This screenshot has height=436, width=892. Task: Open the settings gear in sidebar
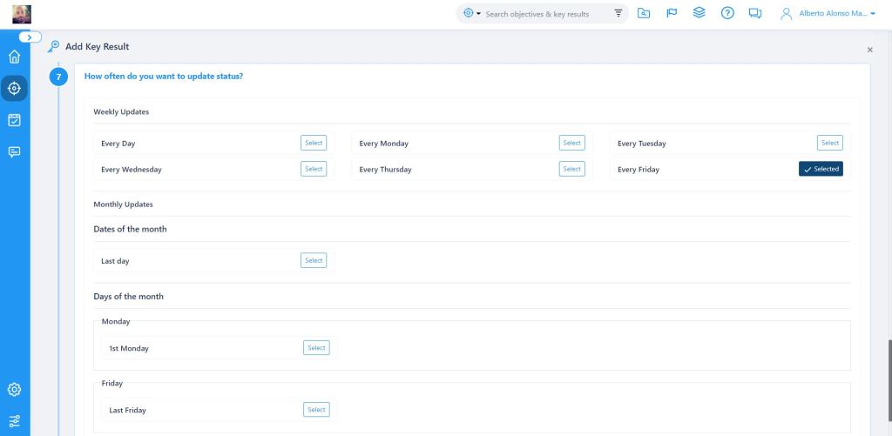tap(14, 389)
